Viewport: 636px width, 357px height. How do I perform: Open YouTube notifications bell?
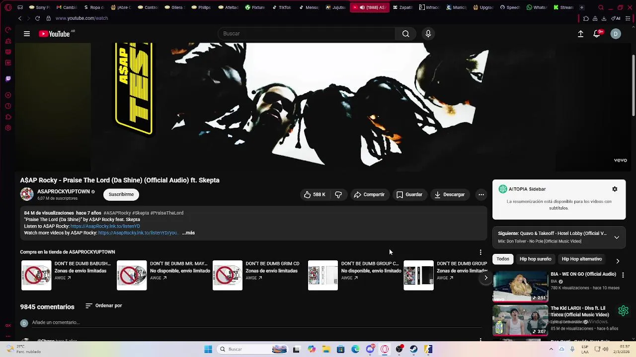click(x=597, y=34)
